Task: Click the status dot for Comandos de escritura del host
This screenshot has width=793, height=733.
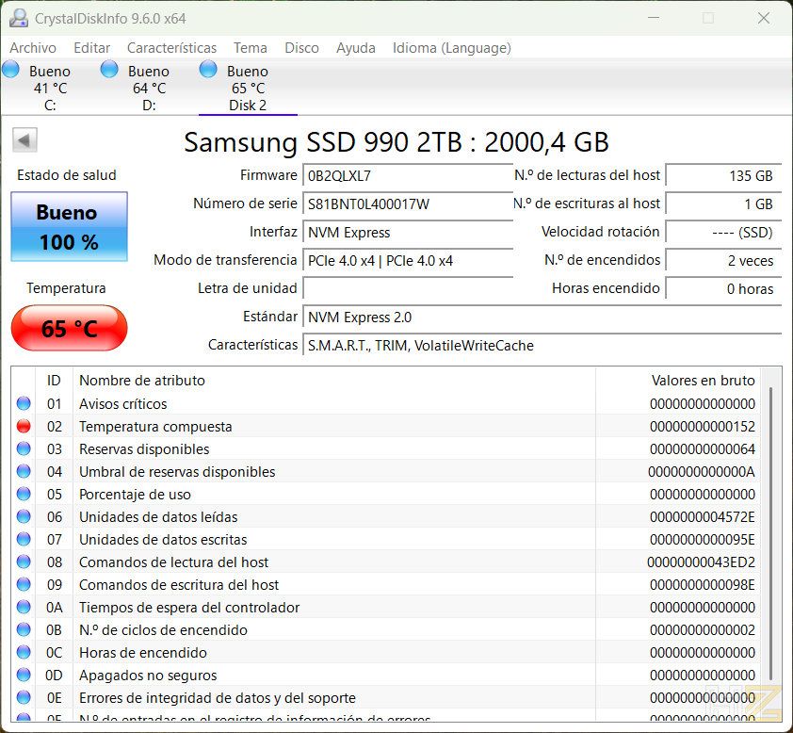Action: (24, 584)
